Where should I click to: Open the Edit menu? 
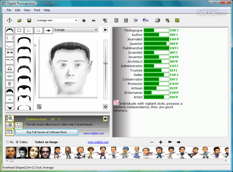pos(18,10)
